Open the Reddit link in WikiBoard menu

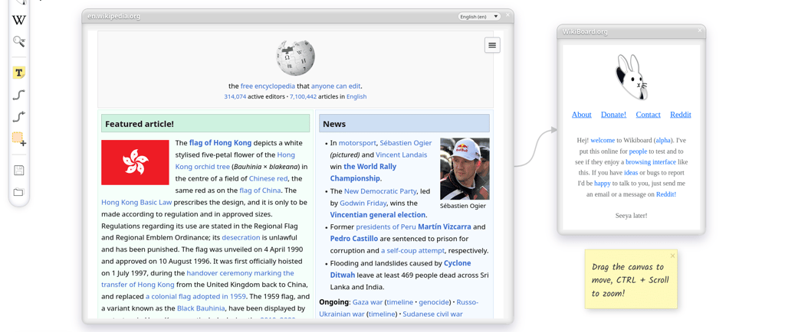click(681, 114)
